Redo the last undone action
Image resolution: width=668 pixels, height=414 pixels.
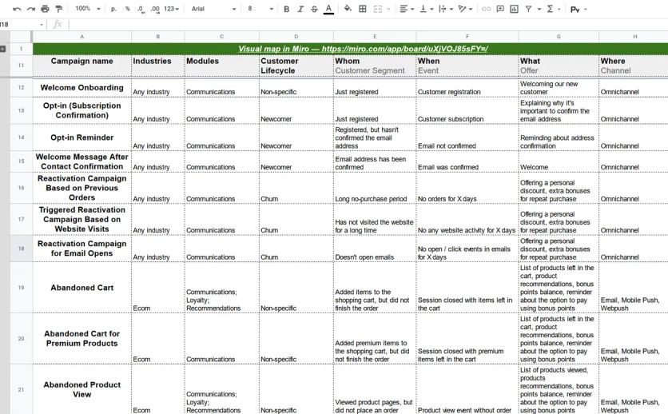point(30,9)
